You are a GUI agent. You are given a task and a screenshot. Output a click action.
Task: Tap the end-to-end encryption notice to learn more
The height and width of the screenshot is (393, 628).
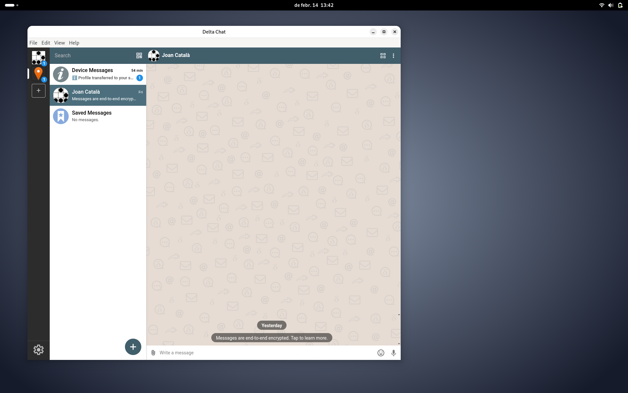tap(271, 338)
